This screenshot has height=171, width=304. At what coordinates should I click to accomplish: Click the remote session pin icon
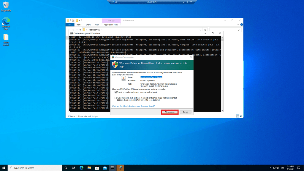point(113,2)
